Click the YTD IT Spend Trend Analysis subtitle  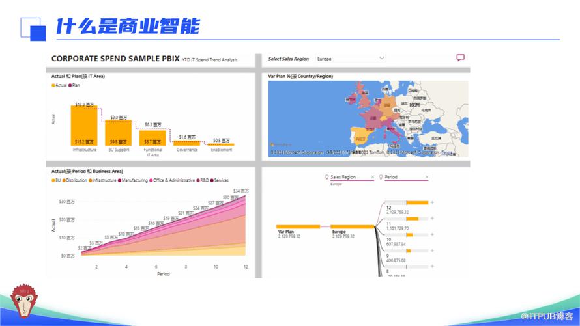tap(210, 59)
